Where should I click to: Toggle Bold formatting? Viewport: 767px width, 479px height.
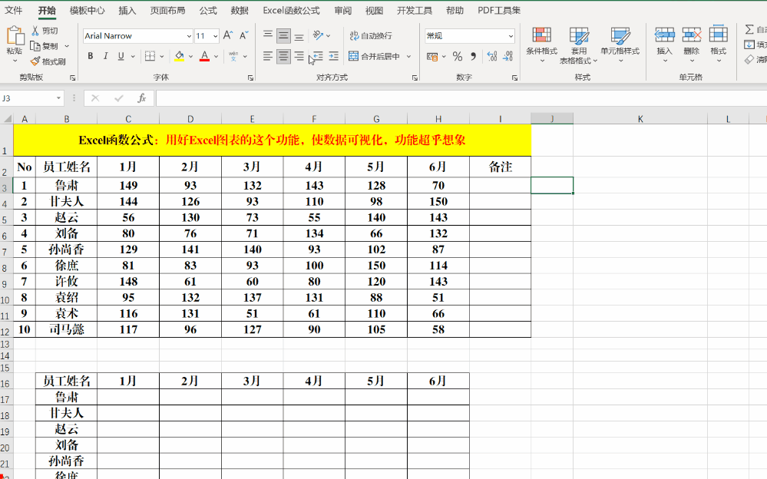90,56
